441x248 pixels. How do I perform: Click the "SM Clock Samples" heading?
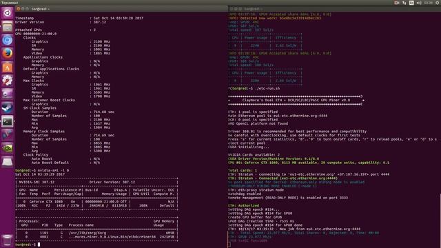(40, 108)
